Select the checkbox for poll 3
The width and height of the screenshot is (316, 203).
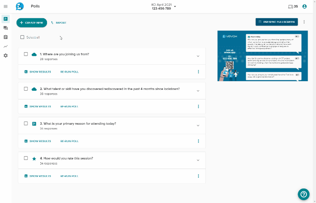click(26, 123)
